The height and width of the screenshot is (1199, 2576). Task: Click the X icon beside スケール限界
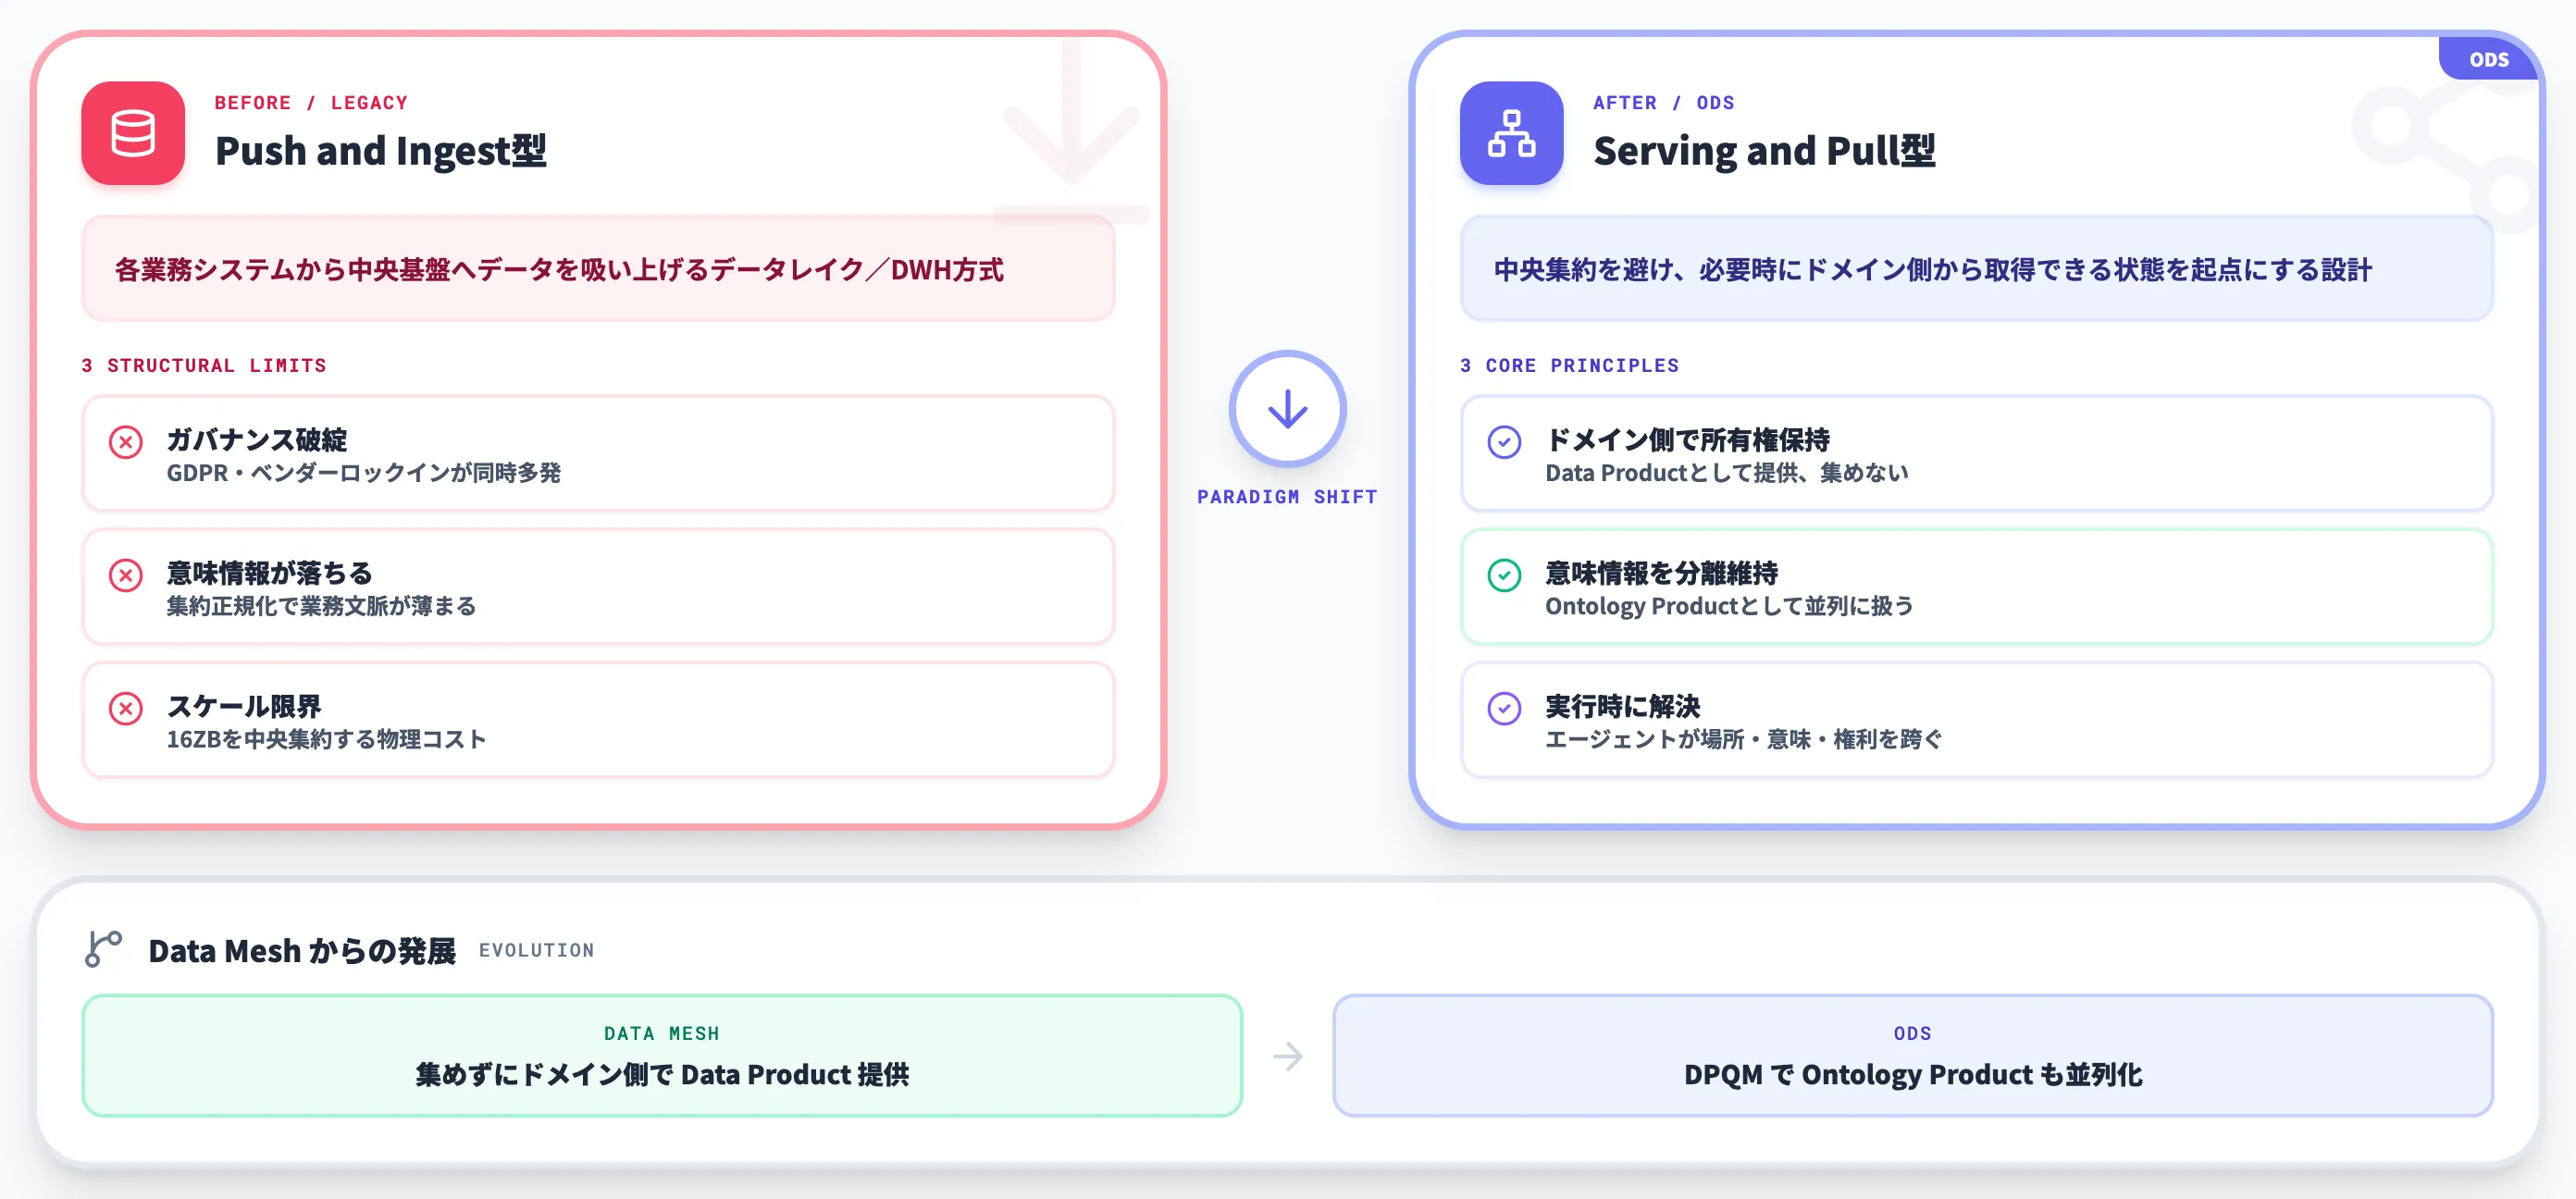[x=126, y=708]
